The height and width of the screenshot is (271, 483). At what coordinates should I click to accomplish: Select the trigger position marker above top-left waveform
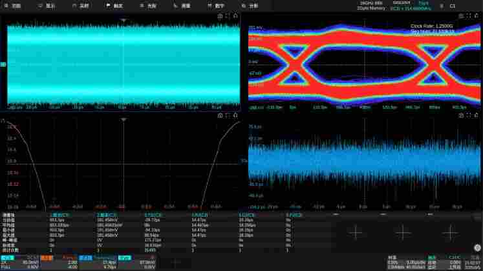(x=123, y=21)
